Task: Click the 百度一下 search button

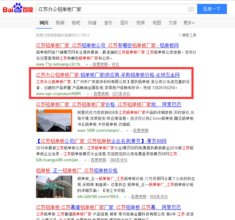Action: tap(212, 9)
